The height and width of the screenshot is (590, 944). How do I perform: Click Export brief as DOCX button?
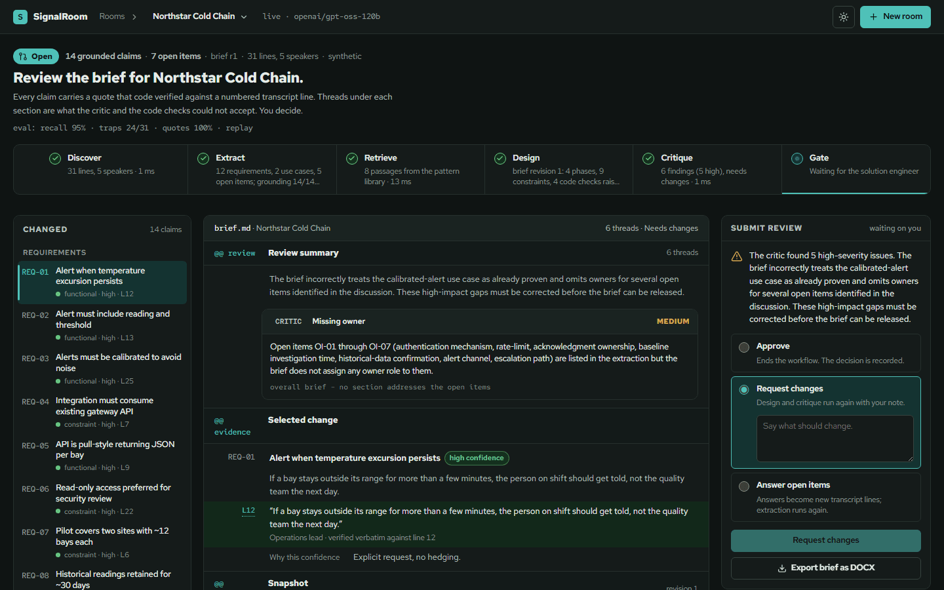point(826,568)
